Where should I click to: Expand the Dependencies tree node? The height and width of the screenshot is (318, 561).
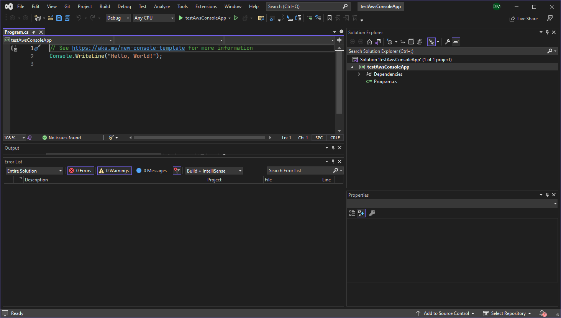tap(359, 74)
